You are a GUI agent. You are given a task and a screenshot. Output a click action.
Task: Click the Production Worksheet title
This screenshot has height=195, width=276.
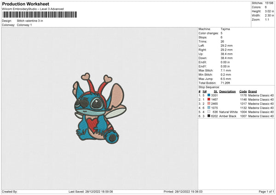tap(26, 4)
